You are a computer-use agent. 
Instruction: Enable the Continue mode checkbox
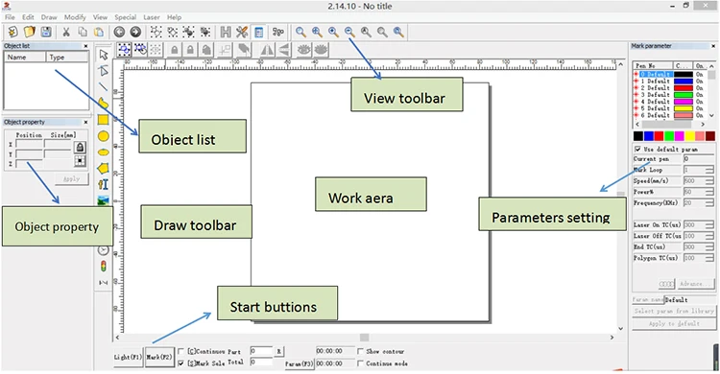(x=360, y=363)
